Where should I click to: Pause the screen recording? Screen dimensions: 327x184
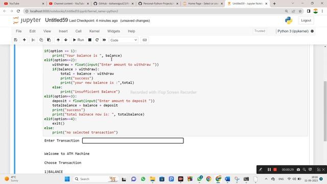(269, 170)
